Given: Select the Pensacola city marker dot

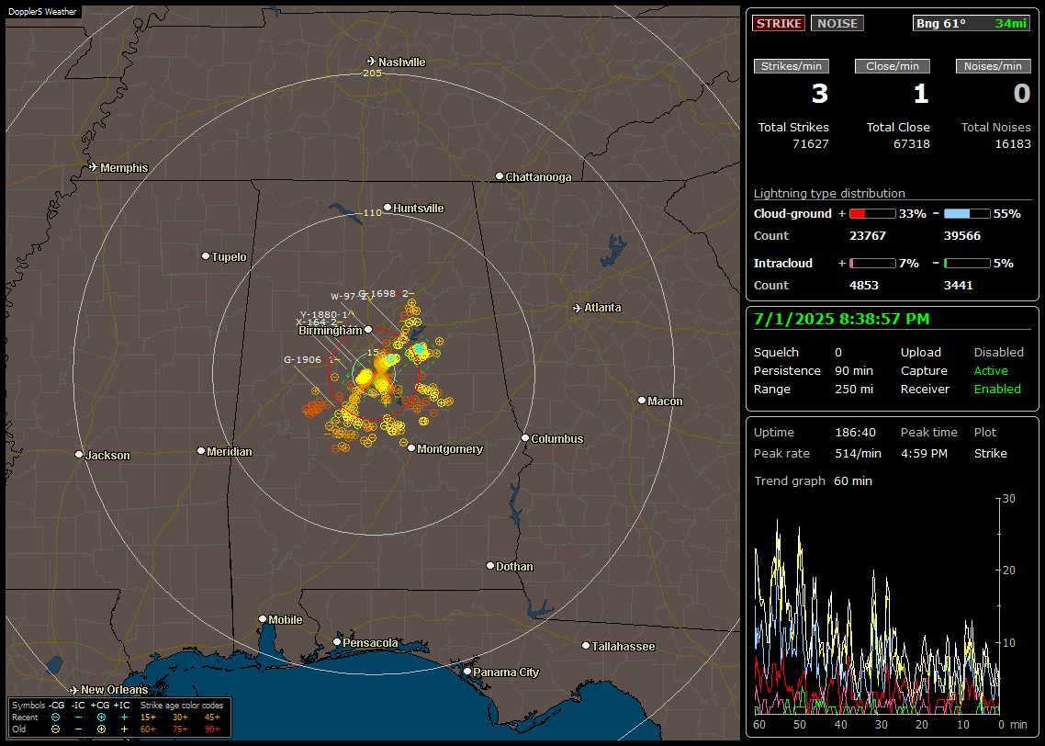Looking at the screenshot, I should (x=337, y=642).
